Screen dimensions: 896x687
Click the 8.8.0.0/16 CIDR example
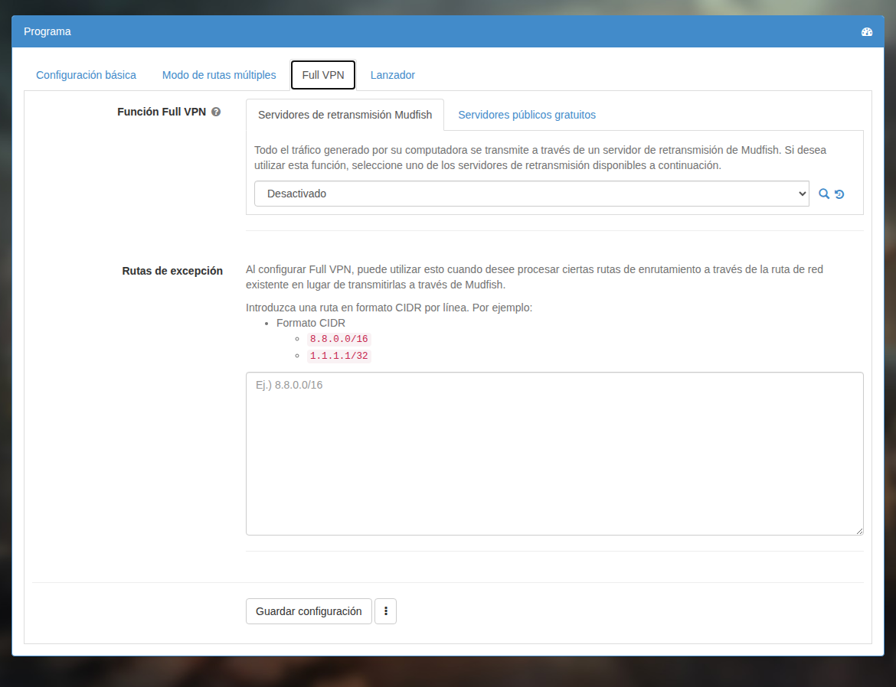338,339
